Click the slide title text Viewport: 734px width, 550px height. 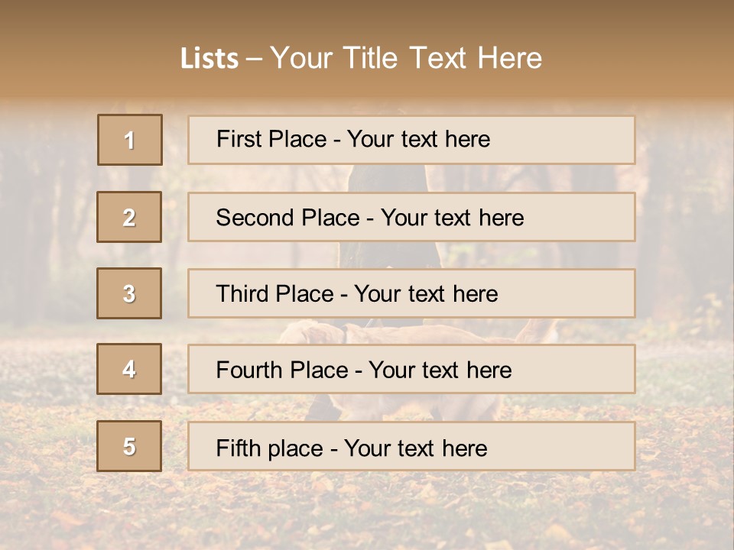(361, 58)
